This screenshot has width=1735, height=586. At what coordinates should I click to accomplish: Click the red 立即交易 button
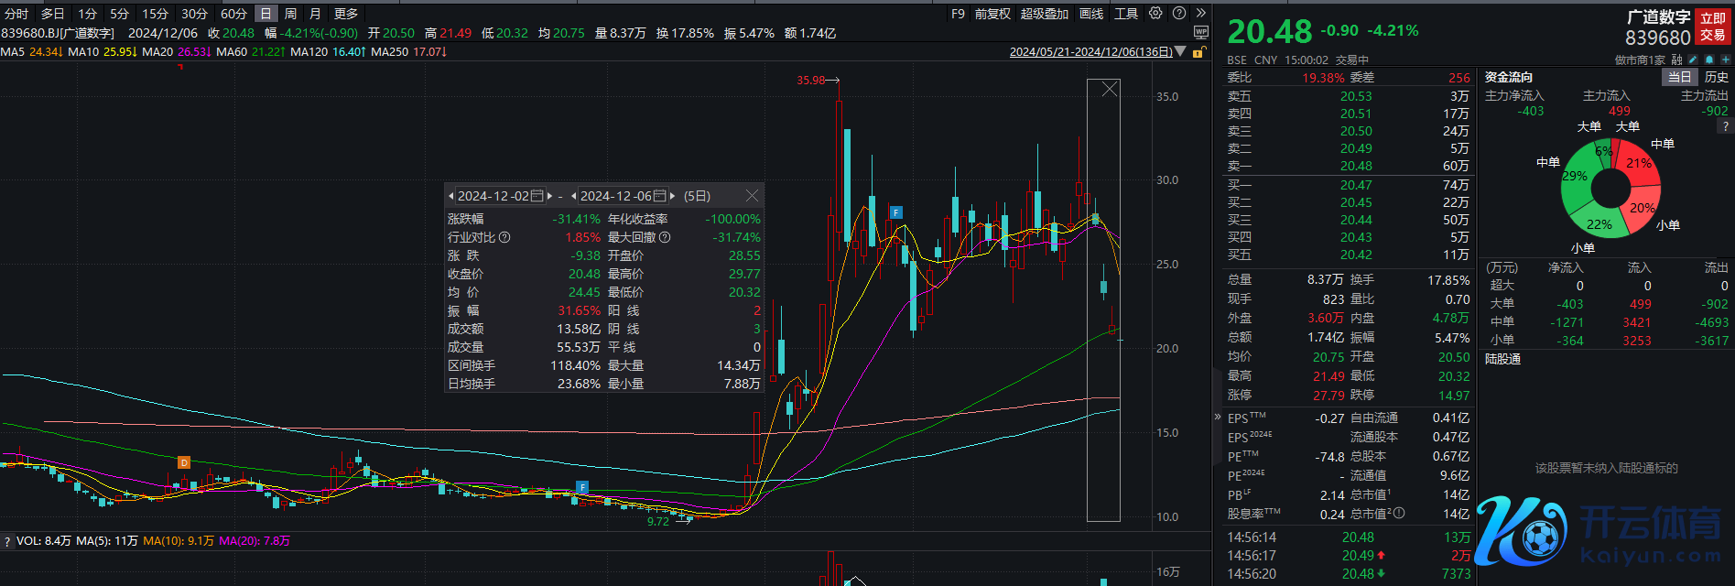1712,27
